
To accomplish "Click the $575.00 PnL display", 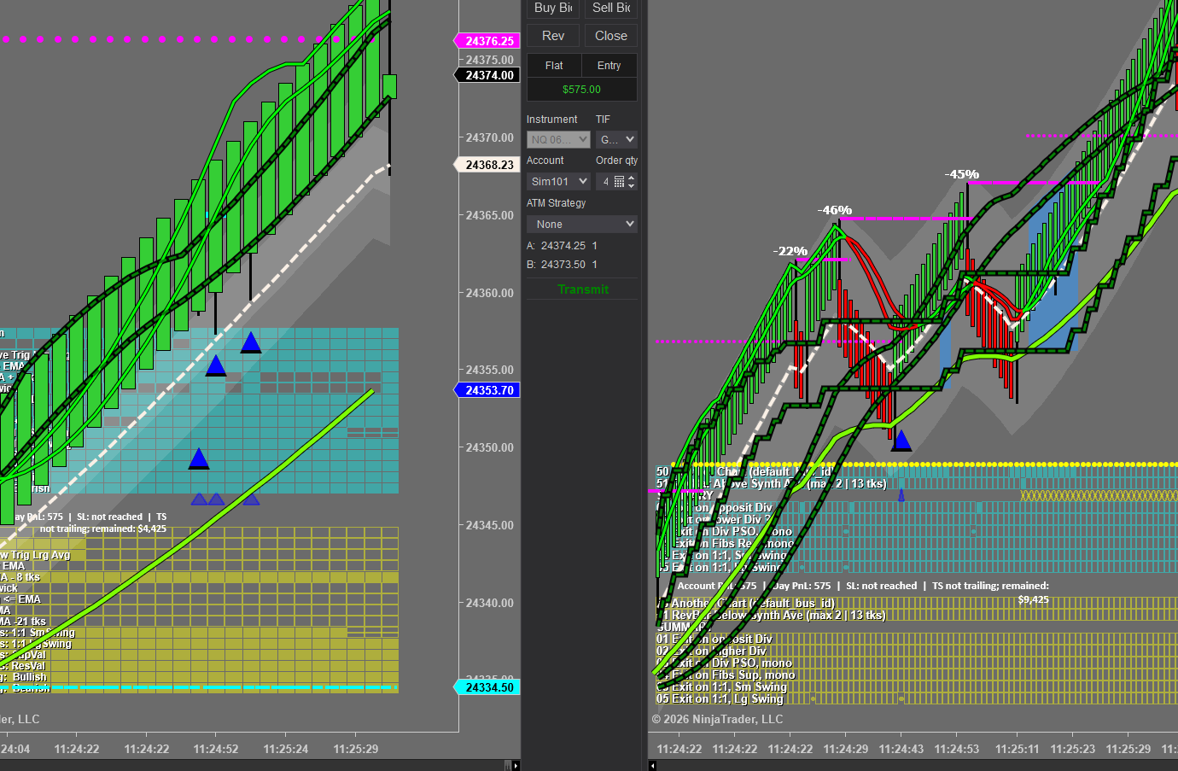I will [x=581, y=90].
